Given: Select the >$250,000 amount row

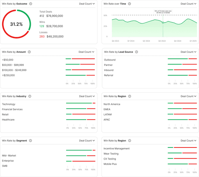Looking at the screenshot, I should 49,75.
